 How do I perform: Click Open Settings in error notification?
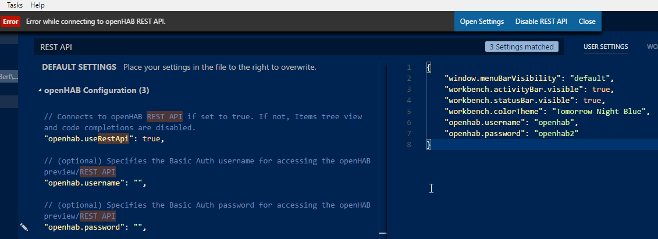tap(482, 22)
